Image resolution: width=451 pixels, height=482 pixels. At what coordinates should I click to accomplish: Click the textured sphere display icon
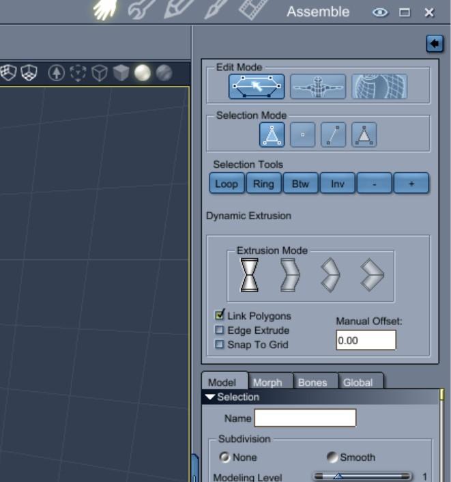pyautogui.click(x=164, y=73)
